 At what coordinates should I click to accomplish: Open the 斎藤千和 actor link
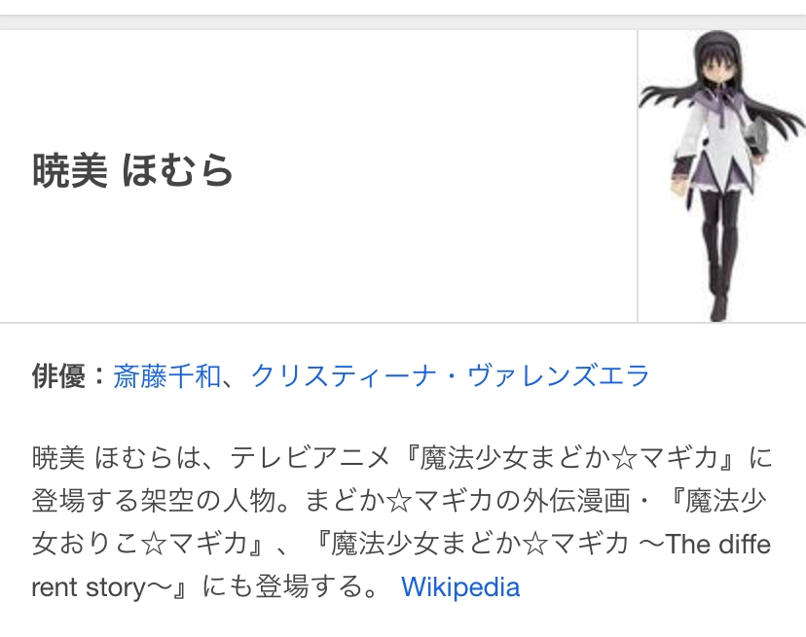pyautogui.click(x=167, y=376)
